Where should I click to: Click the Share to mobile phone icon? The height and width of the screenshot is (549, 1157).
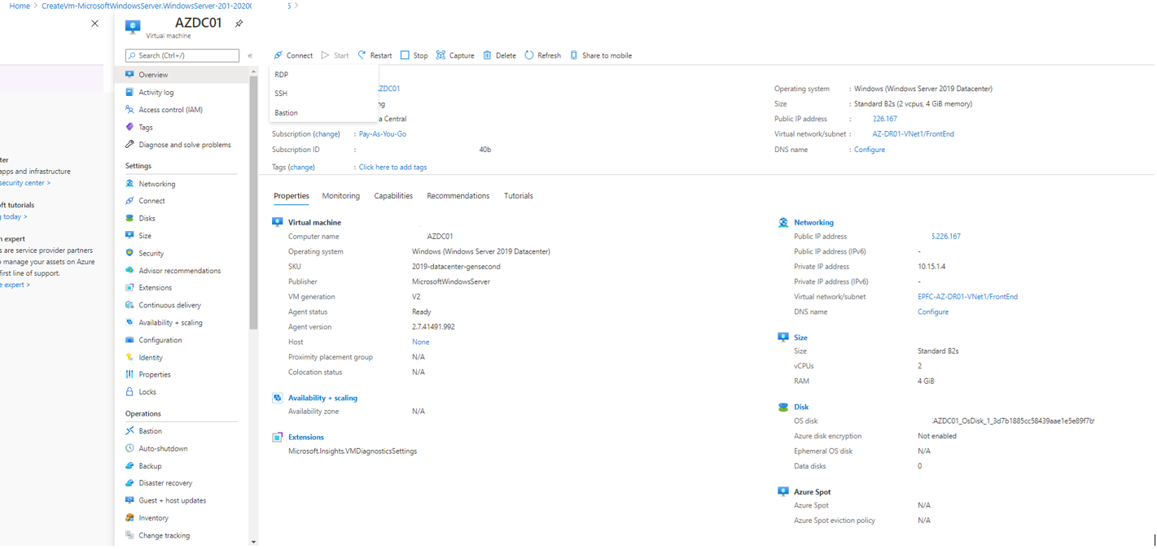(x=574, y=55)
